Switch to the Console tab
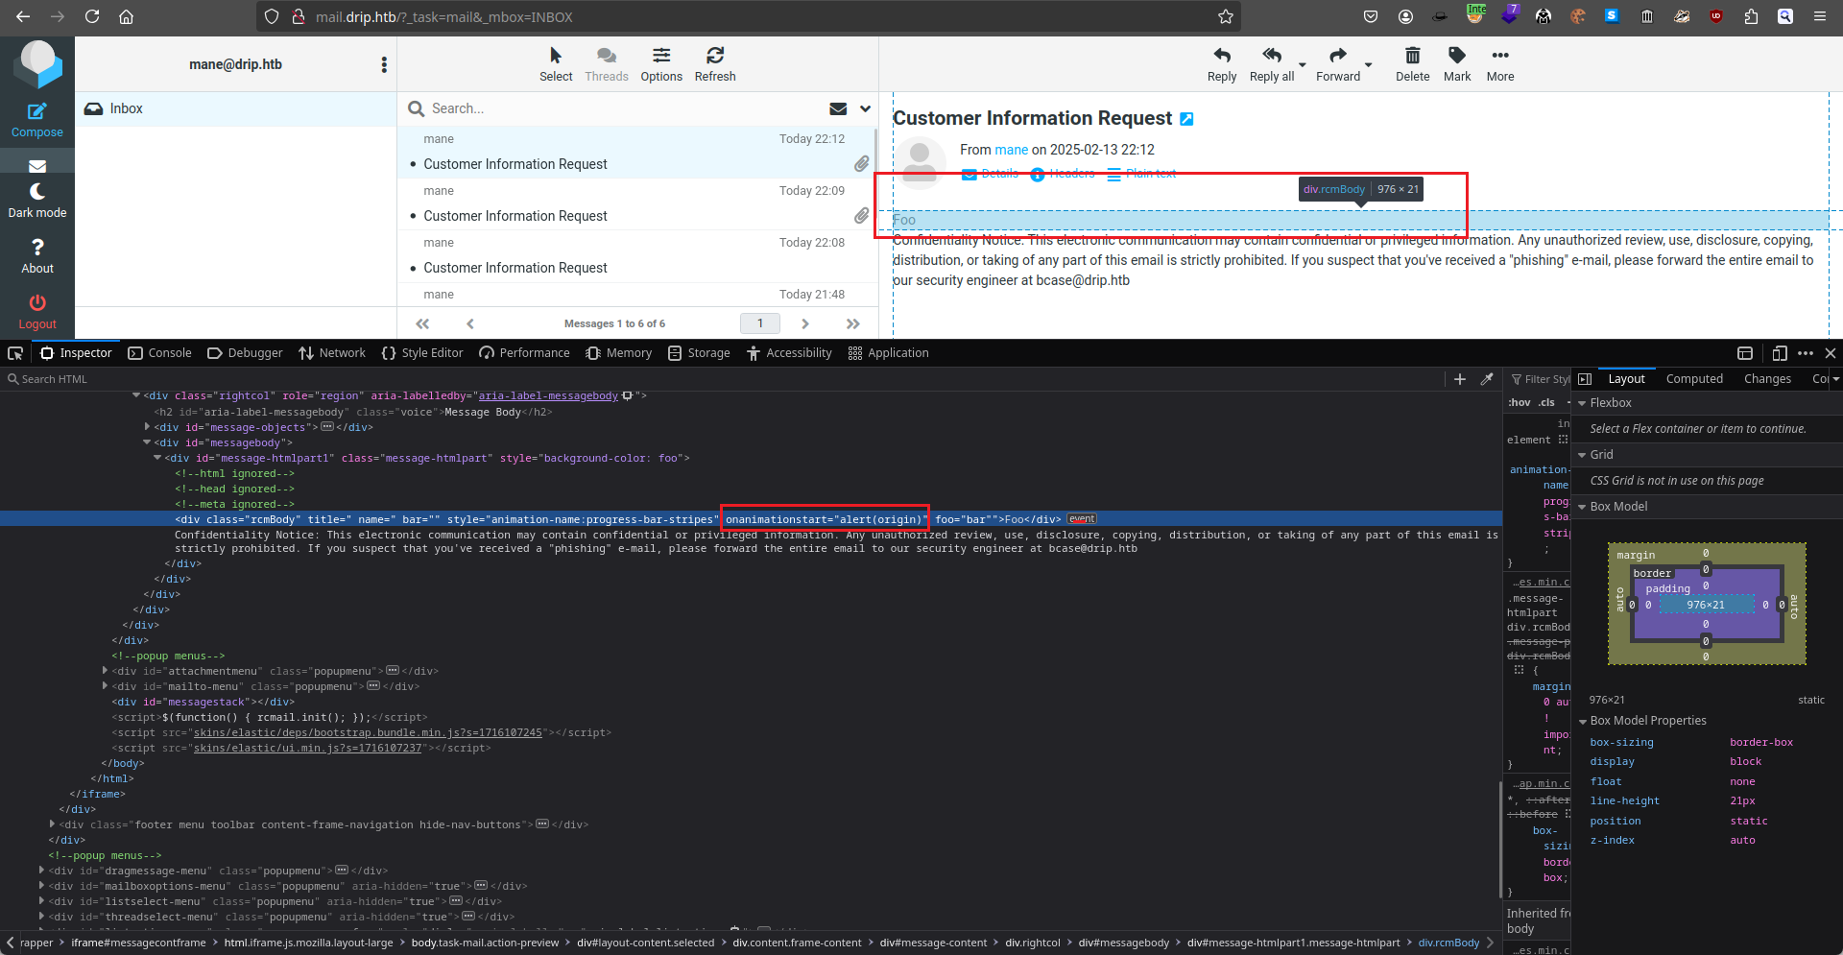This screenshot has width=1843, height=955. pos(160,353)
